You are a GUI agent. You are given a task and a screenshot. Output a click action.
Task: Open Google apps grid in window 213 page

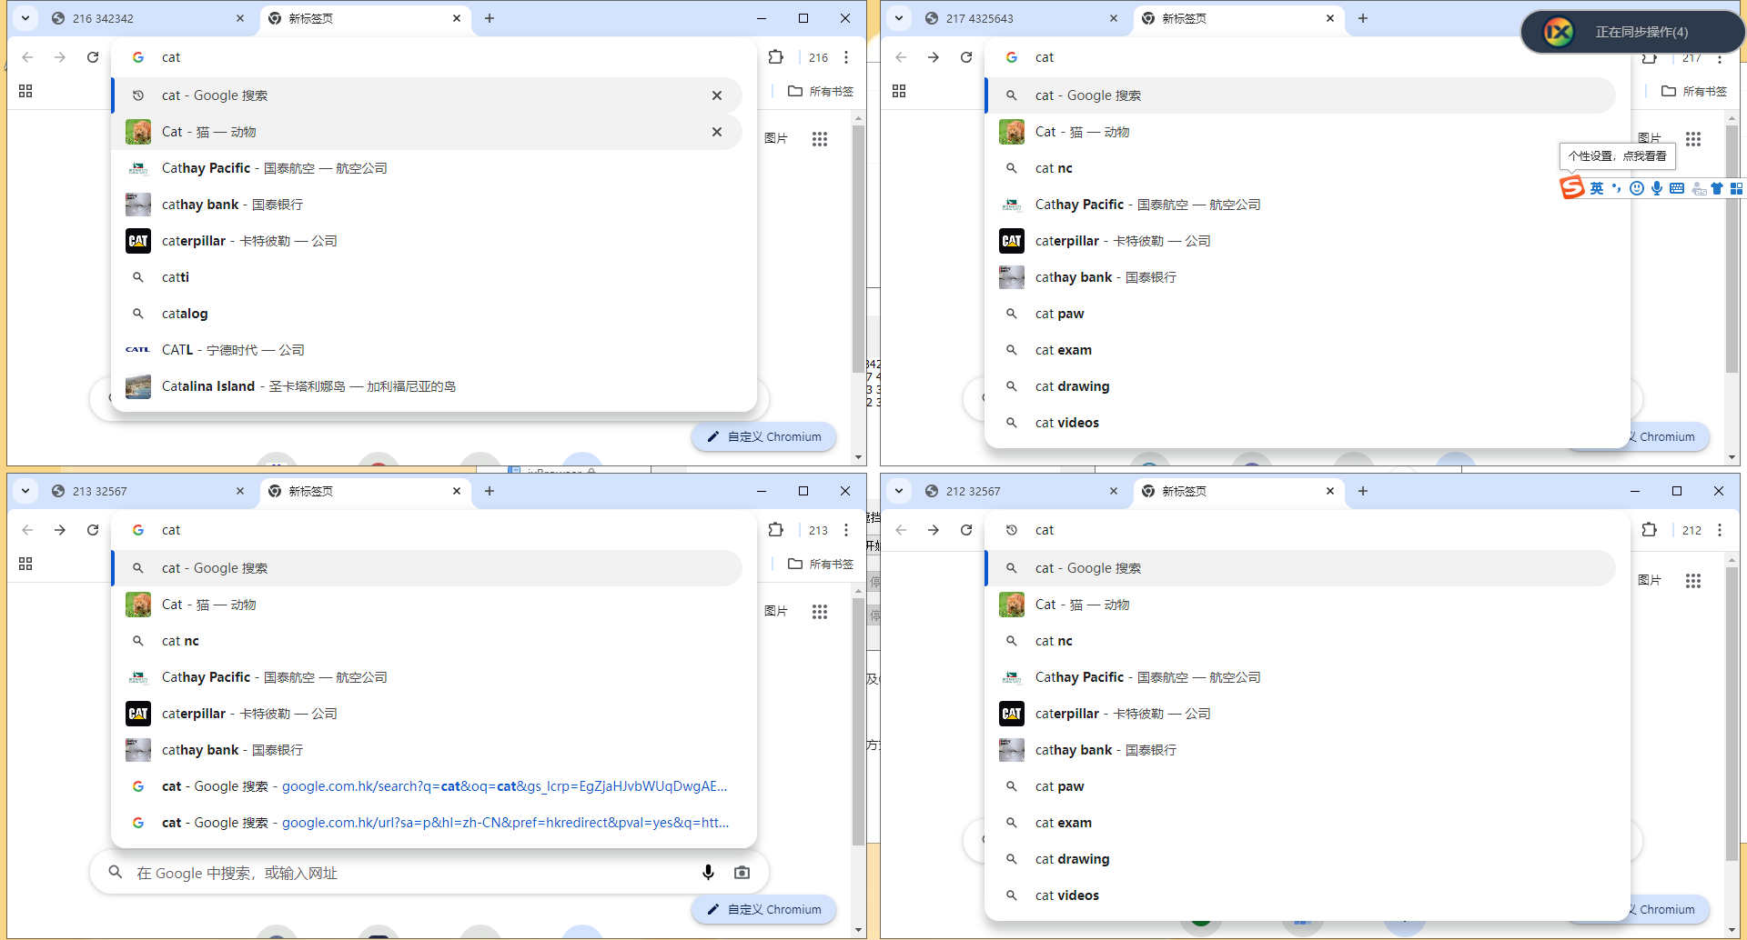(820, 612)
